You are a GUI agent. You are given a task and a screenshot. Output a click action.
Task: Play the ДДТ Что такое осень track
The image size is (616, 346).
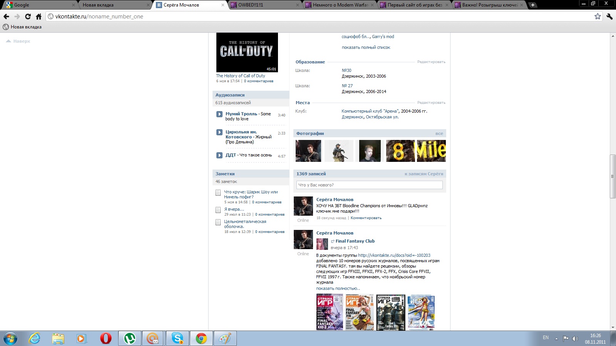coord(219,155)
